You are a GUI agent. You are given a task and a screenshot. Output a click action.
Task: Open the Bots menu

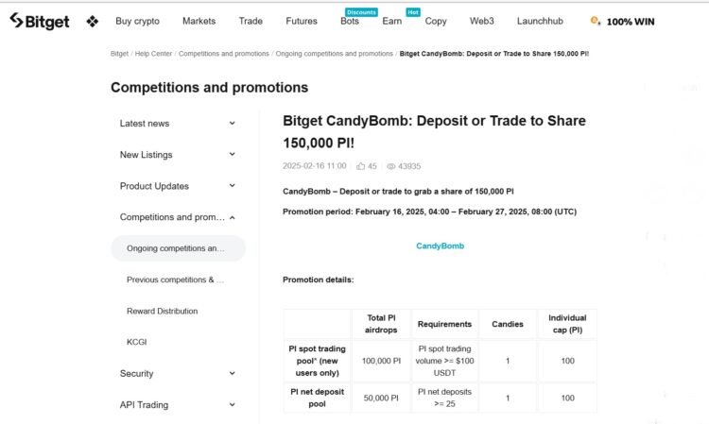coord(350,21)
